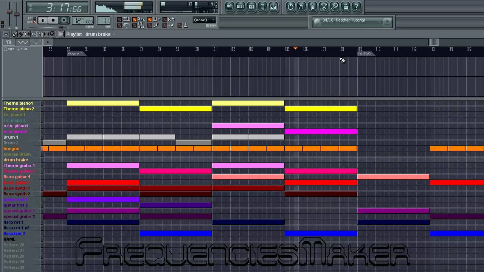Image resolution: width=484 pixels, height=272 pixels.
Task: Start one-click recording microphone icon
Action: tap(334, 6)
